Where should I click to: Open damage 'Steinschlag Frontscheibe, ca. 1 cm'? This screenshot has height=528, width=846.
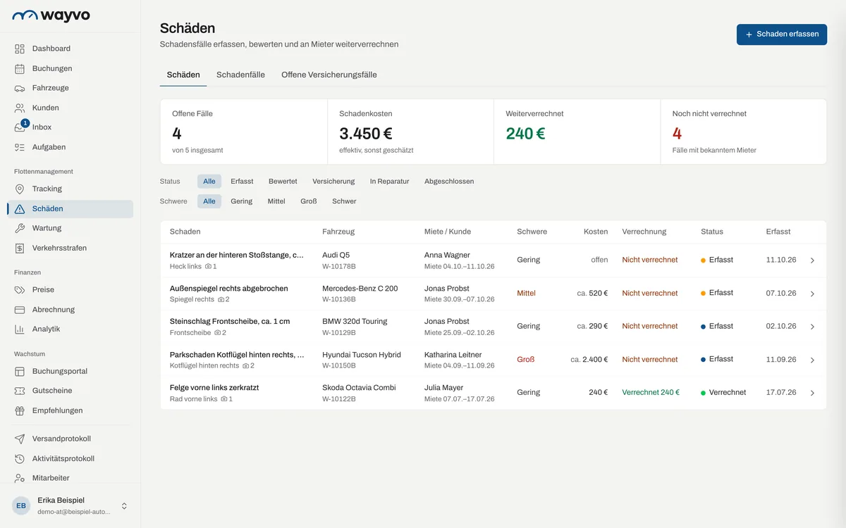(x=230, y=321)
